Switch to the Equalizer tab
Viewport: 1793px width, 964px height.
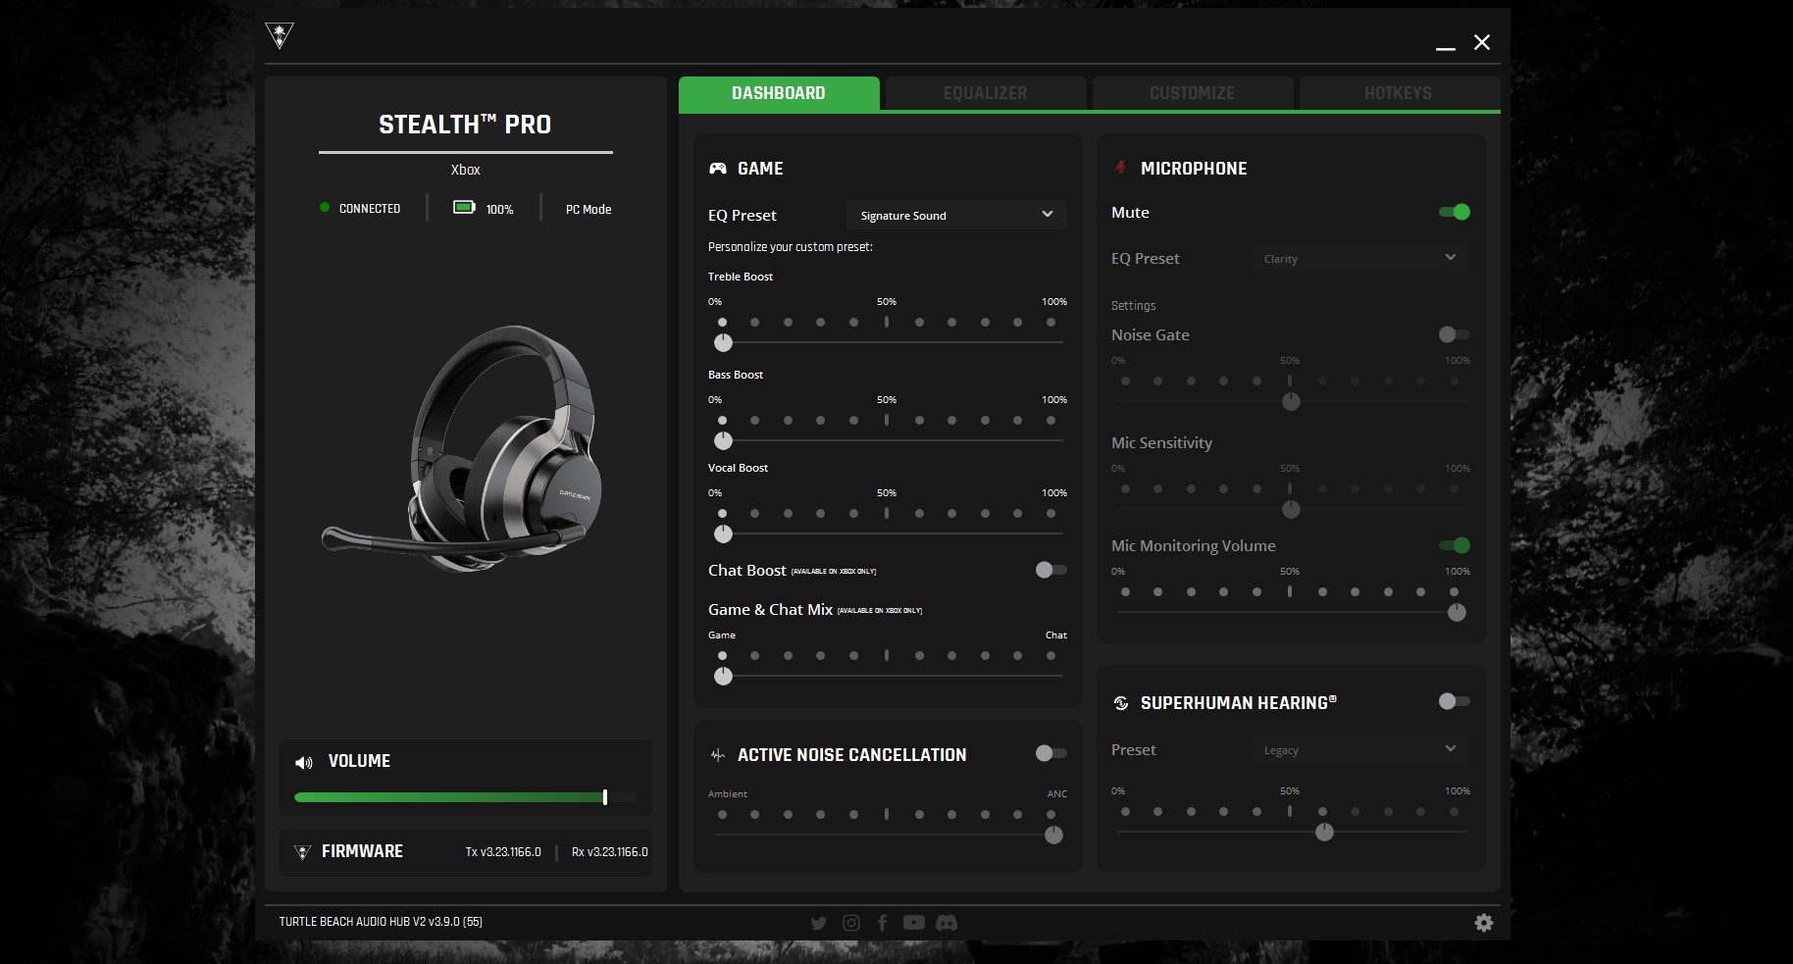coord(985,93)
